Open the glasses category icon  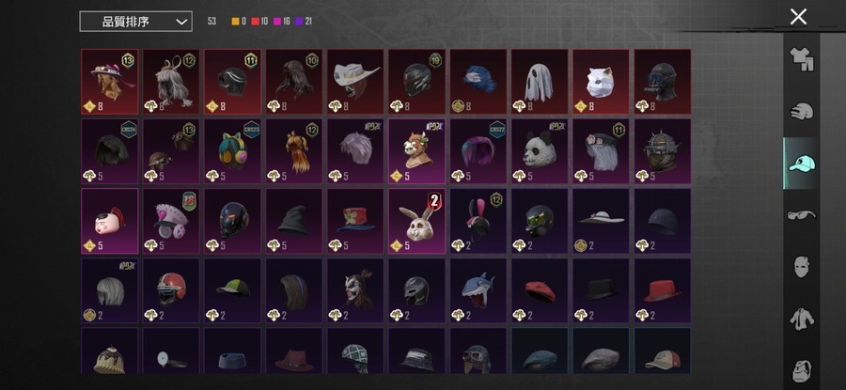tap(801, 214)
